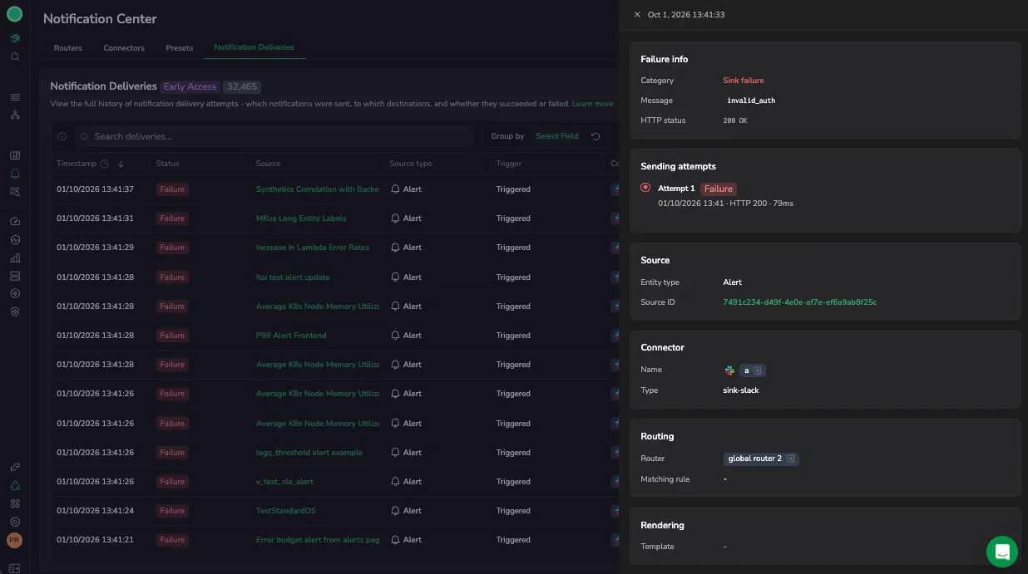The width and height of the screenshot is (1028, 574).
Task: Open the MKus Long Entity Labels source
Action: click(x=301, y=218)
